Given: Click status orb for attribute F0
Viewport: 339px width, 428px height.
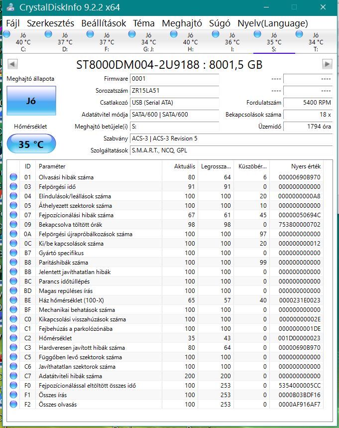Looking at the screenshot, I should point(13,385).
